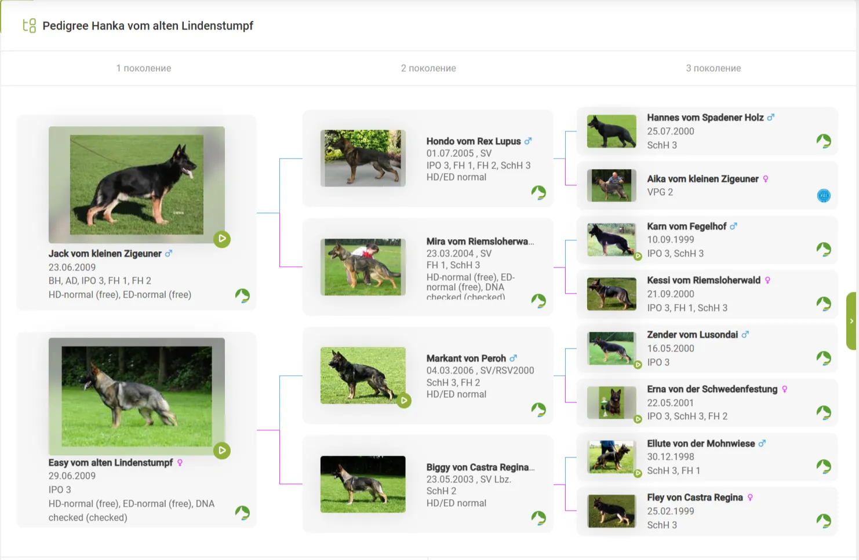
Task: Click green pedigree icon on Easy vom alten Lindenstumpf card
Action: coord(242,513)
